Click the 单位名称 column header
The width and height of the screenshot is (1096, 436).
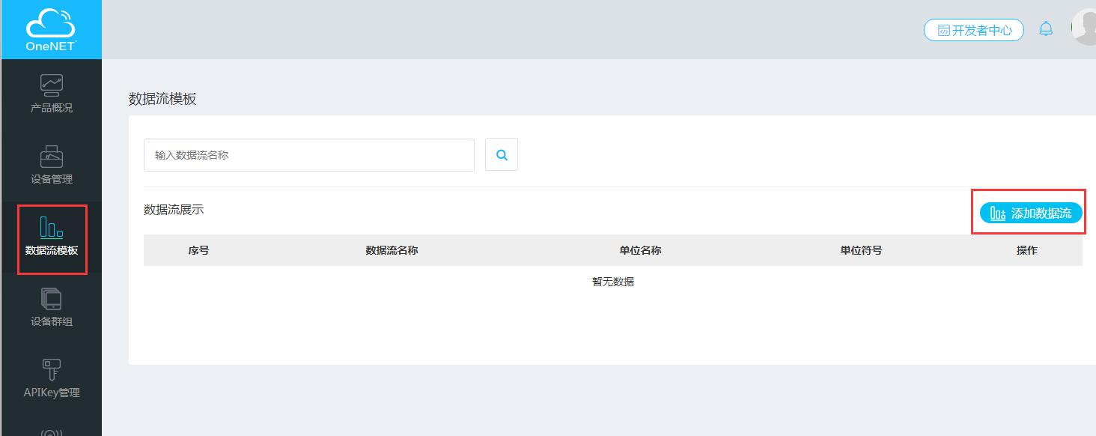(640, 250)
